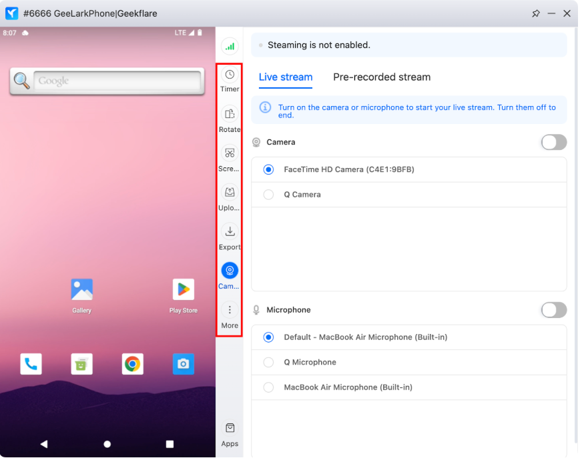
Task: Expand the More options menu
Action: pos(230,310)
